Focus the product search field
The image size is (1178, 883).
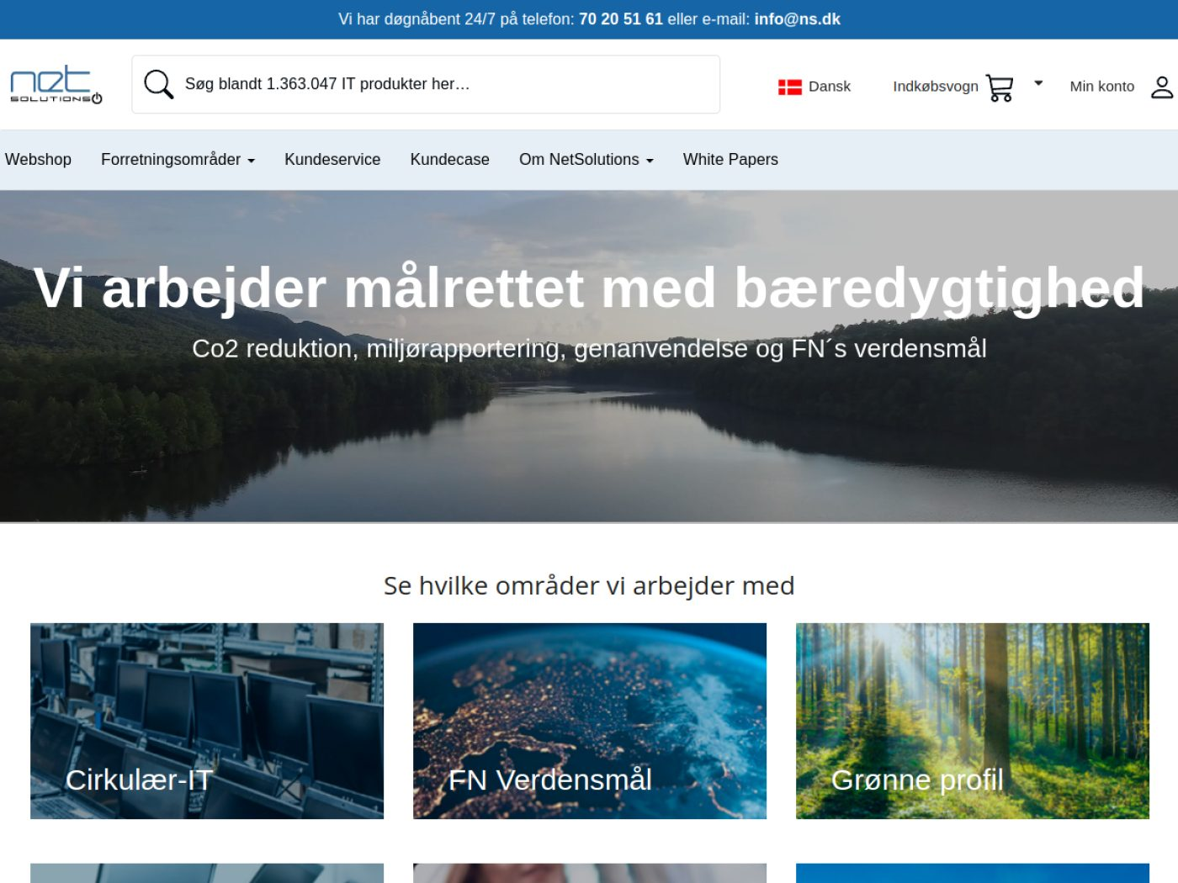(426, 84)
